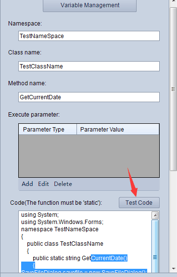
Task: Click the 'namespace TestNameSpace' code line
Action: (x=60, y=229)
